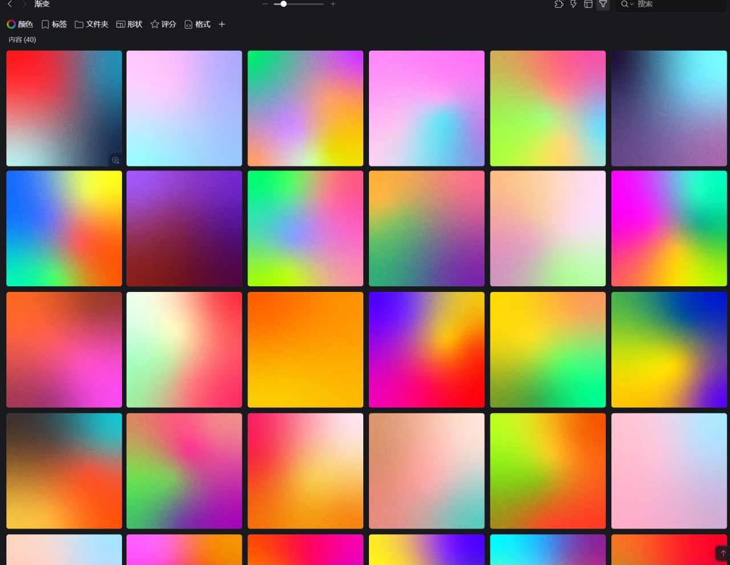The image size is (730, 565).
Task: Open the layout switcher icon
Action: click(589, 4)
